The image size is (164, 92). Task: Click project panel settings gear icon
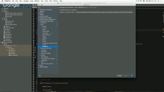28,5
